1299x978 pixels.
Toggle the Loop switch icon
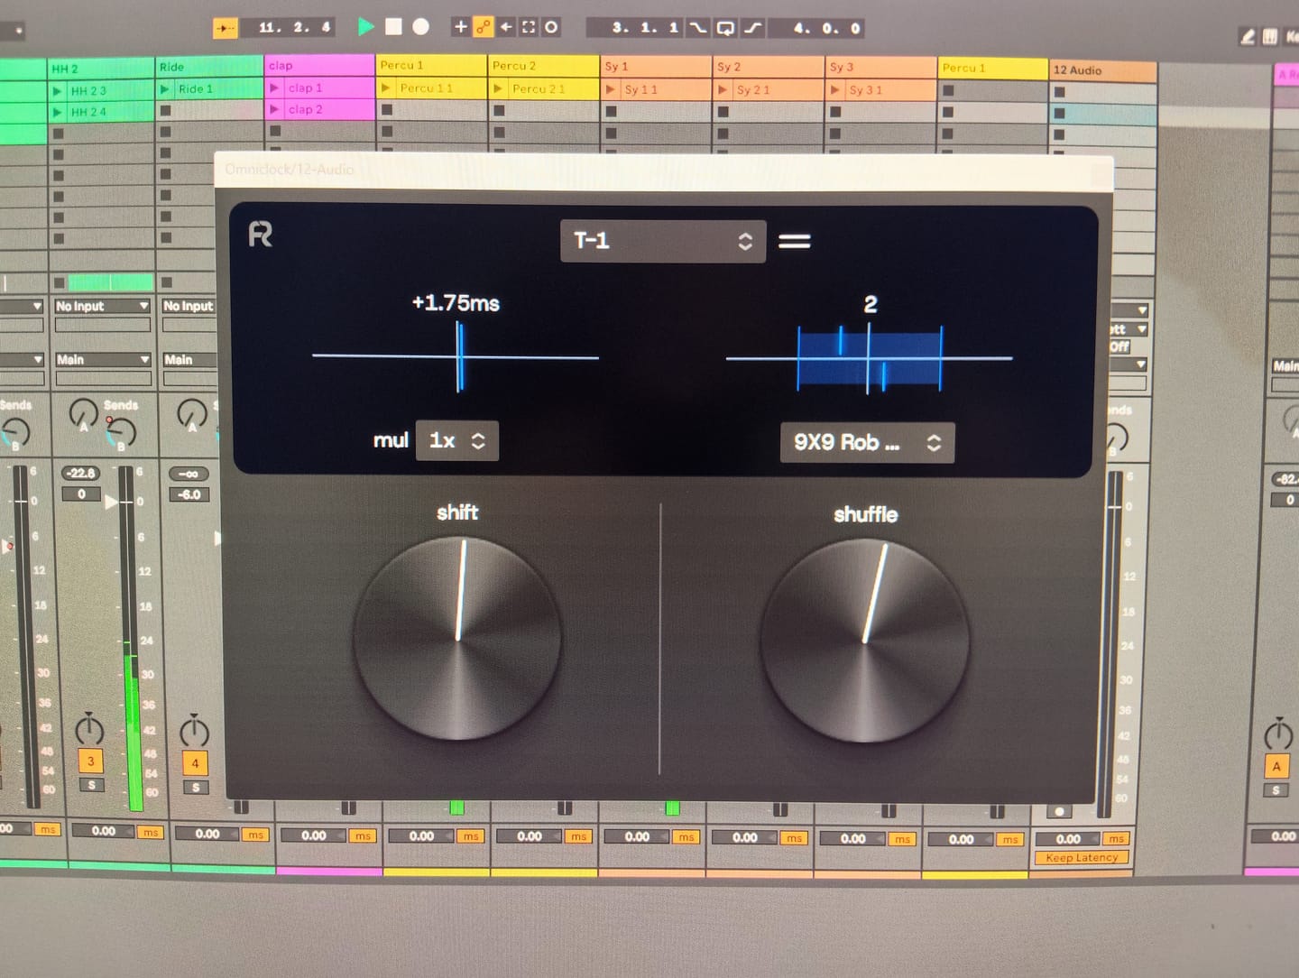(725, 28)
